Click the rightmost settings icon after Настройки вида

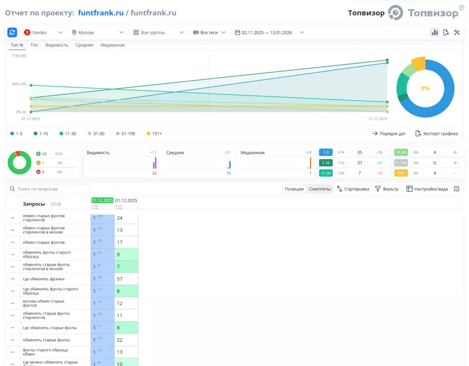click(457, 189)
